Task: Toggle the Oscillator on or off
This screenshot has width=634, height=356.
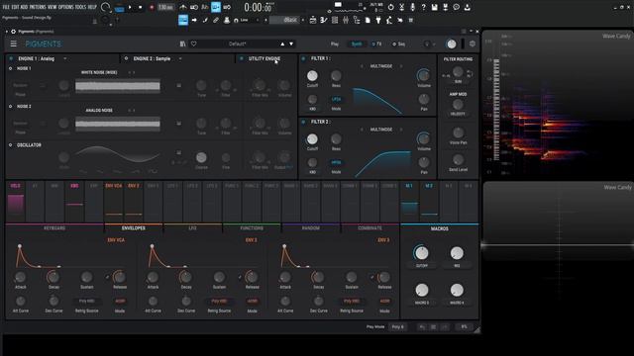Action: coord(11,145)
